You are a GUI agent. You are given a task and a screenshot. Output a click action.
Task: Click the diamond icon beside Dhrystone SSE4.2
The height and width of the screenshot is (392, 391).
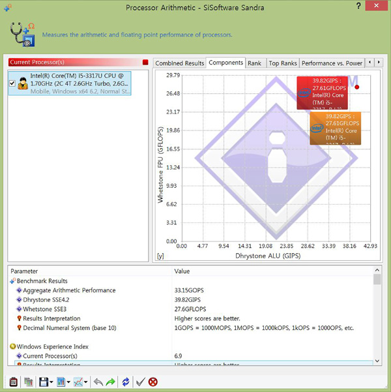pyautogui.click(x=19, y=299)
